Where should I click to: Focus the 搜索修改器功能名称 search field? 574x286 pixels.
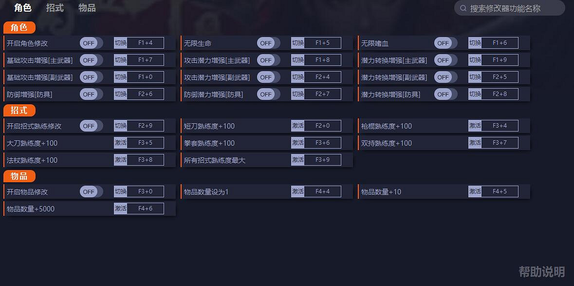(x=511, y=8)
